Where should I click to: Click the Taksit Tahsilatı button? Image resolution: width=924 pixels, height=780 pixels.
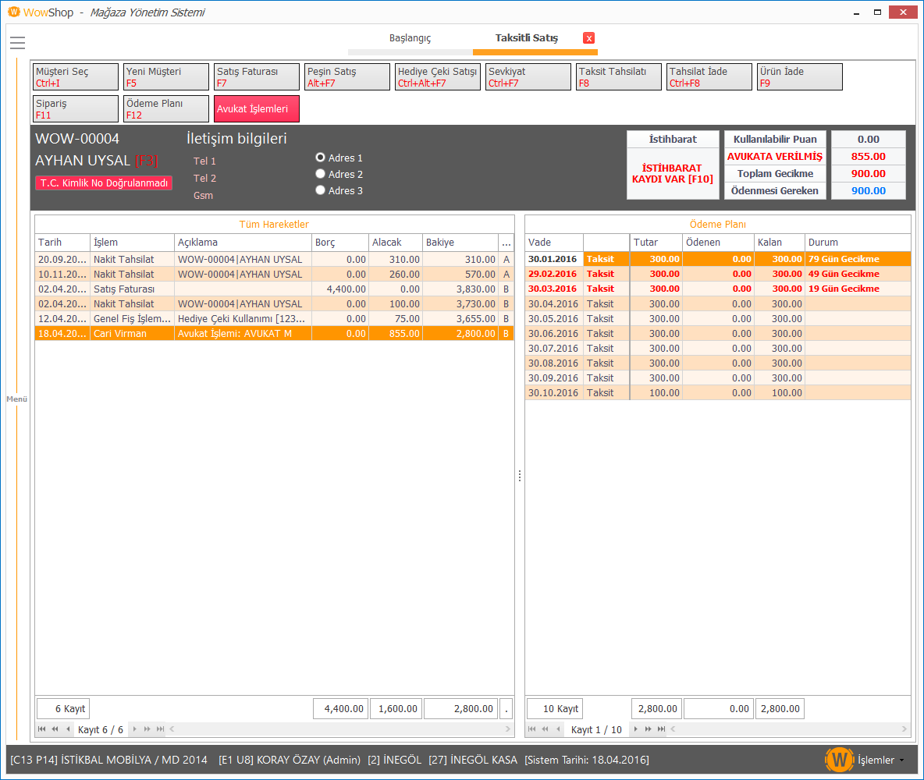coord(618,76)
